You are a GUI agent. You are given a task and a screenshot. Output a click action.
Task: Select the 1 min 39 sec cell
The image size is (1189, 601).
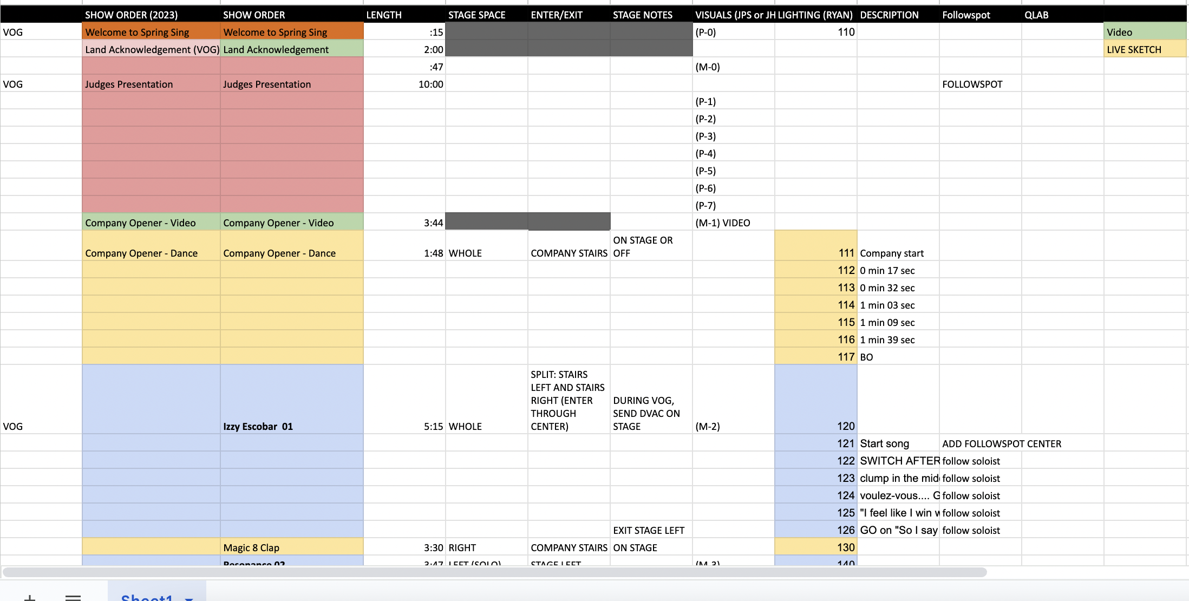tap(898, 339)
